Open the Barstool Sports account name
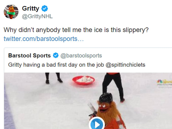172x129 pixels. click(x=29, y=56)
